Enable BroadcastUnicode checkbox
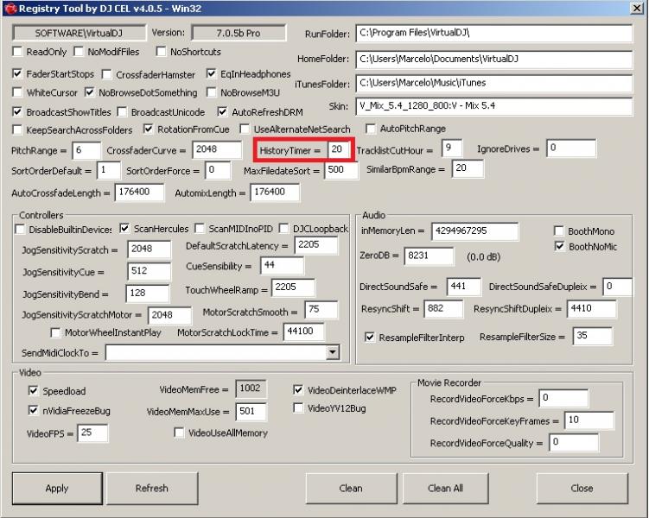This screenshot has height=518, width=649. [122, 111]
